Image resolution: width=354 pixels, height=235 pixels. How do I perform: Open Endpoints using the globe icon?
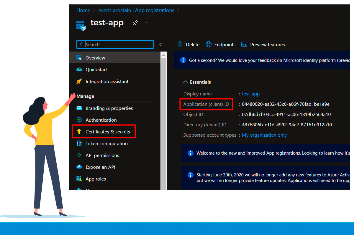point(208,44)
